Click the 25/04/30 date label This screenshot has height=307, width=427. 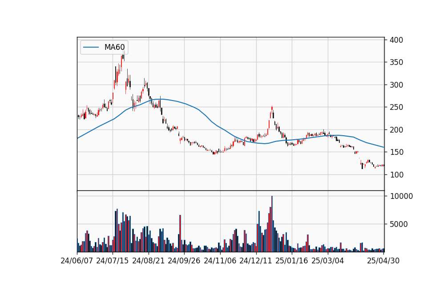coord(383,261)
